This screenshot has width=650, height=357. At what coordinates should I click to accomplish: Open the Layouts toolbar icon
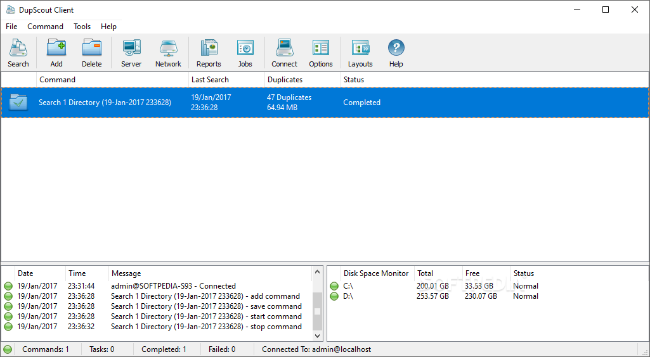360,47
